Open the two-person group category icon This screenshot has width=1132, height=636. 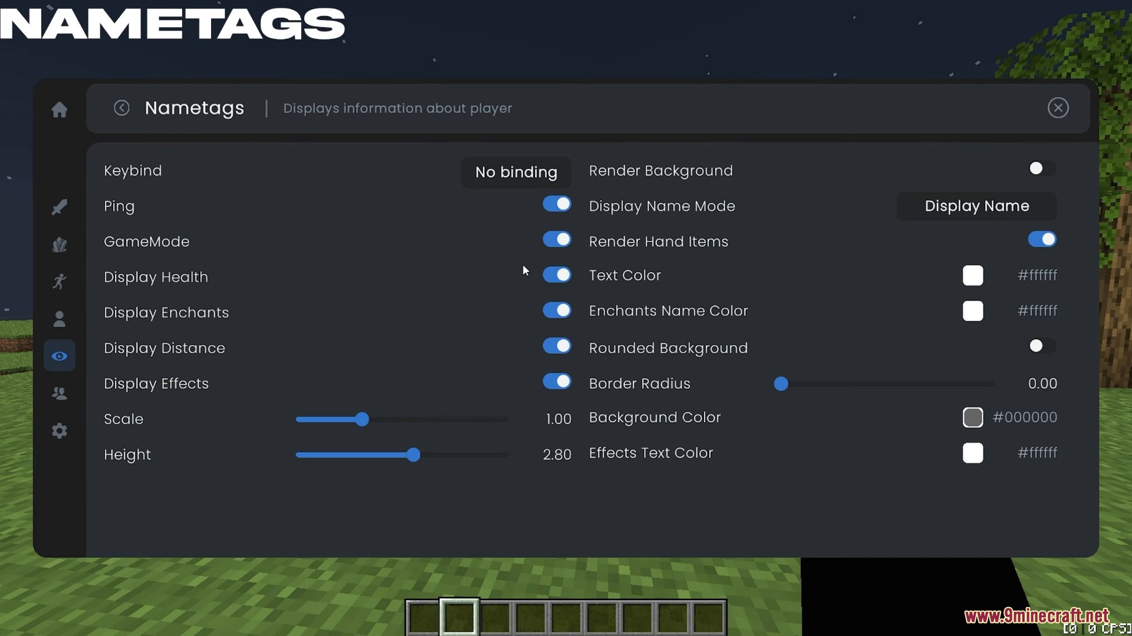(60, 393)
